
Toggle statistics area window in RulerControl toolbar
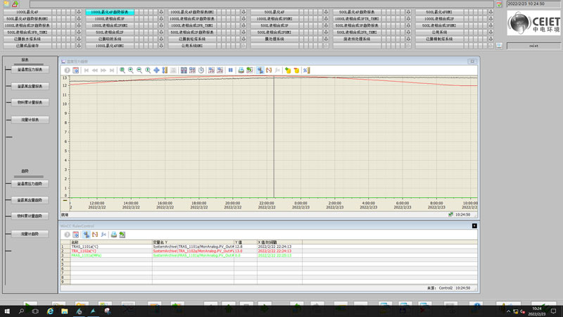(95, 235)
